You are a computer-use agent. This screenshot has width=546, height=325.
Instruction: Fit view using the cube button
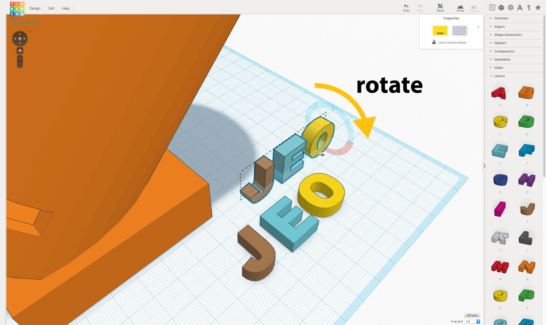[x=20, y=51]
